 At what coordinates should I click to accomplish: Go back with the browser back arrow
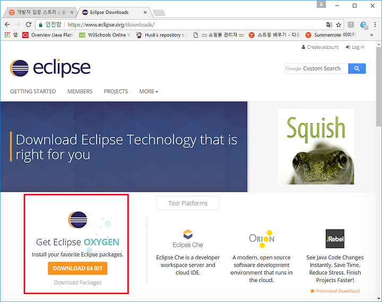click(x=7, y=24)
